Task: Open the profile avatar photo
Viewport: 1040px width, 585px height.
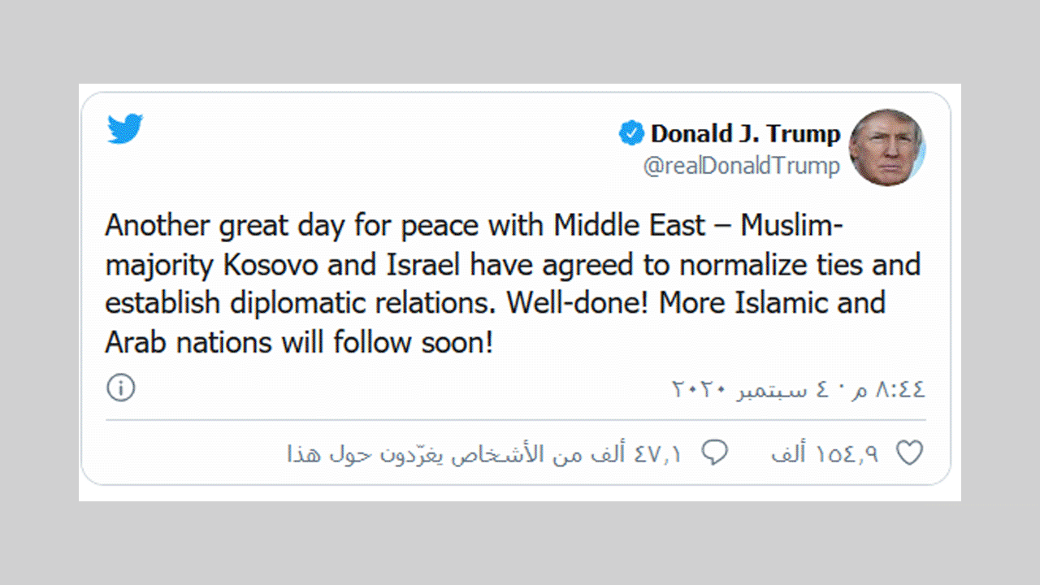Action: [x=886, y=148]
